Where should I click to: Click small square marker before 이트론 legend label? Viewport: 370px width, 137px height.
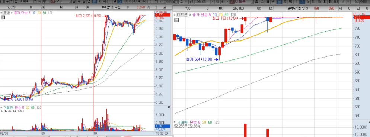point(175,14)
